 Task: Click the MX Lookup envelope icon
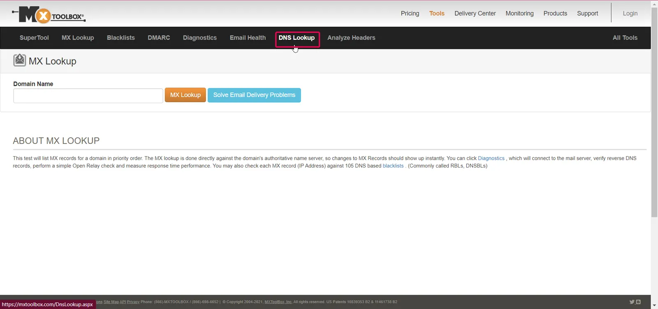pos(19,60)
